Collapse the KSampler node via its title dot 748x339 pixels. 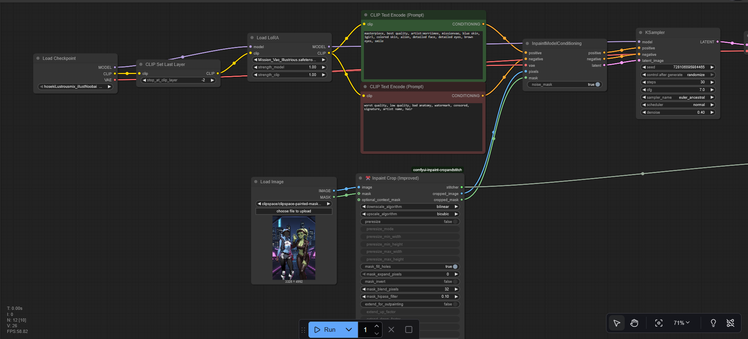(x=640, y=32)
